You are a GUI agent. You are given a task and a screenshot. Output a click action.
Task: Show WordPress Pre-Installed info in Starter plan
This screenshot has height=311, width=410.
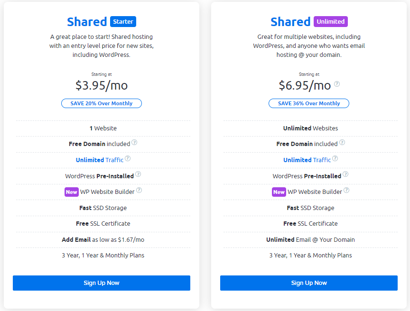tap(138, 174)
